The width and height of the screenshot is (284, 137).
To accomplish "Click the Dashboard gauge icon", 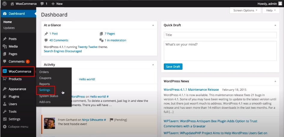I will [5, 14].
